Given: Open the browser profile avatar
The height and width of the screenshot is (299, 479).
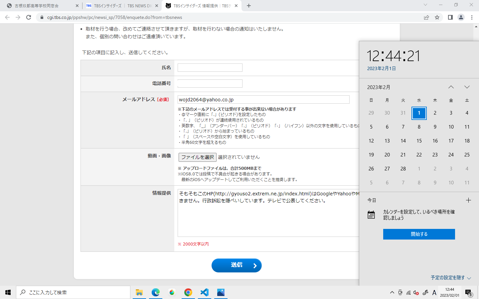Looking at the screenshot, I should point(461,17).
